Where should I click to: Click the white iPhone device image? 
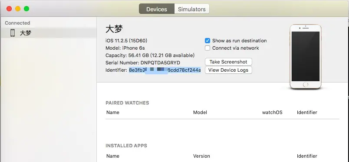coord(306,57)
